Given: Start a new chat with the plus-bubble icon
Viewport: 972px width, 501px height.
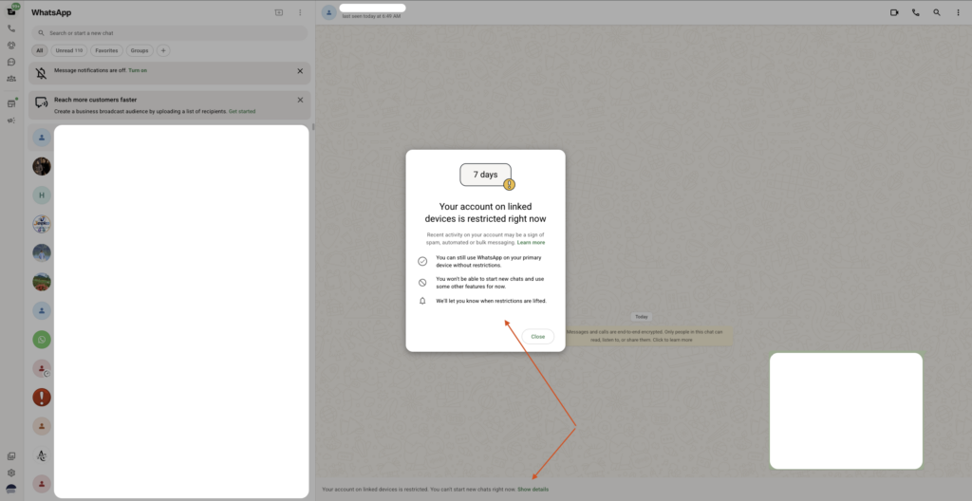Looking at the screenshot, I should [x=279, y=12].
